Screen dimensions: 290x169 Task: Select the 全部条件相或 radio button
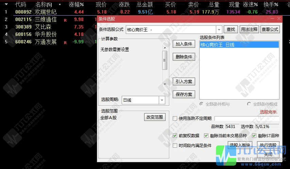tap(249, 104)
